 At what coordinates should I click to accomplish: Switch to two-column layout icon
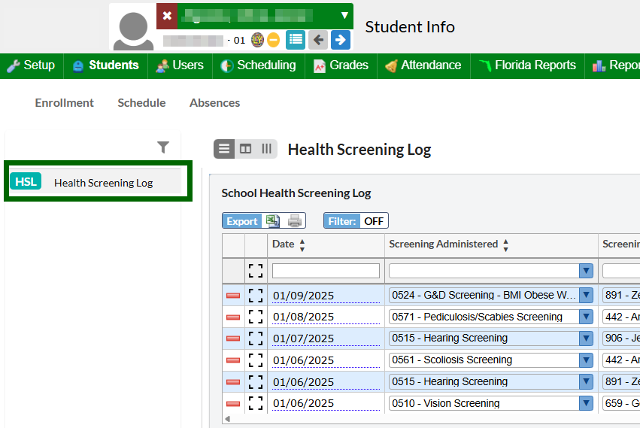tap(245, 149)
